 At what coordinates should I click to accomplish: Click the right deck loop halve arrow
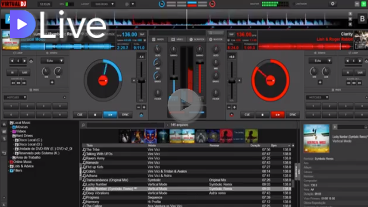point(347,61)
